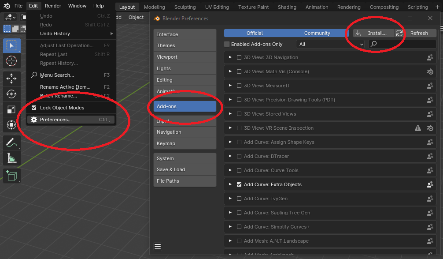Select the Measure tool
This screenshot has height=259, width=443.
click(12, 158)
